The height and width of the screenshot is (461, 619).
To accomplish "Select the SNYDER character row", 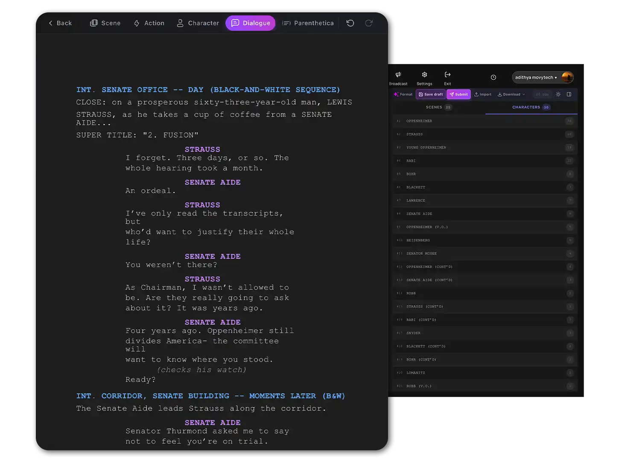I will click(x=485, y=333).
